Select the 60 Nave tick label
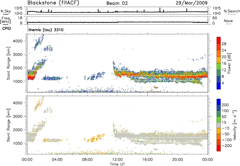 coord(214,18)
